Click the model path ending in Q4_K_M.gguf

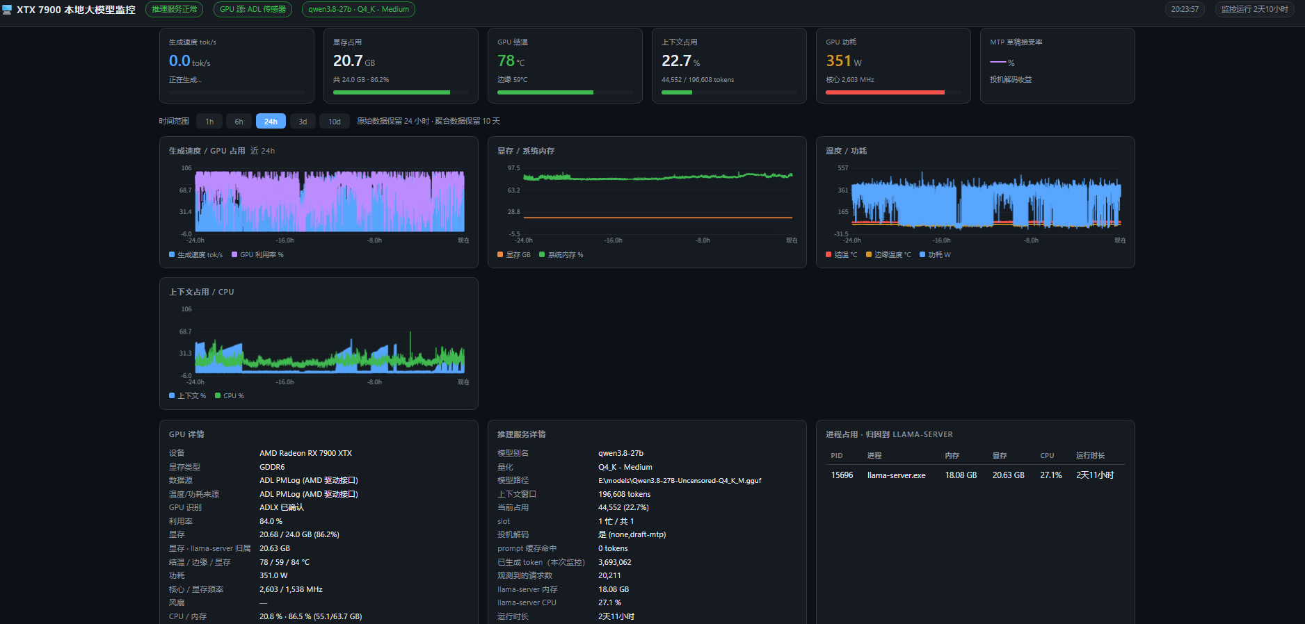pos(680,481)
